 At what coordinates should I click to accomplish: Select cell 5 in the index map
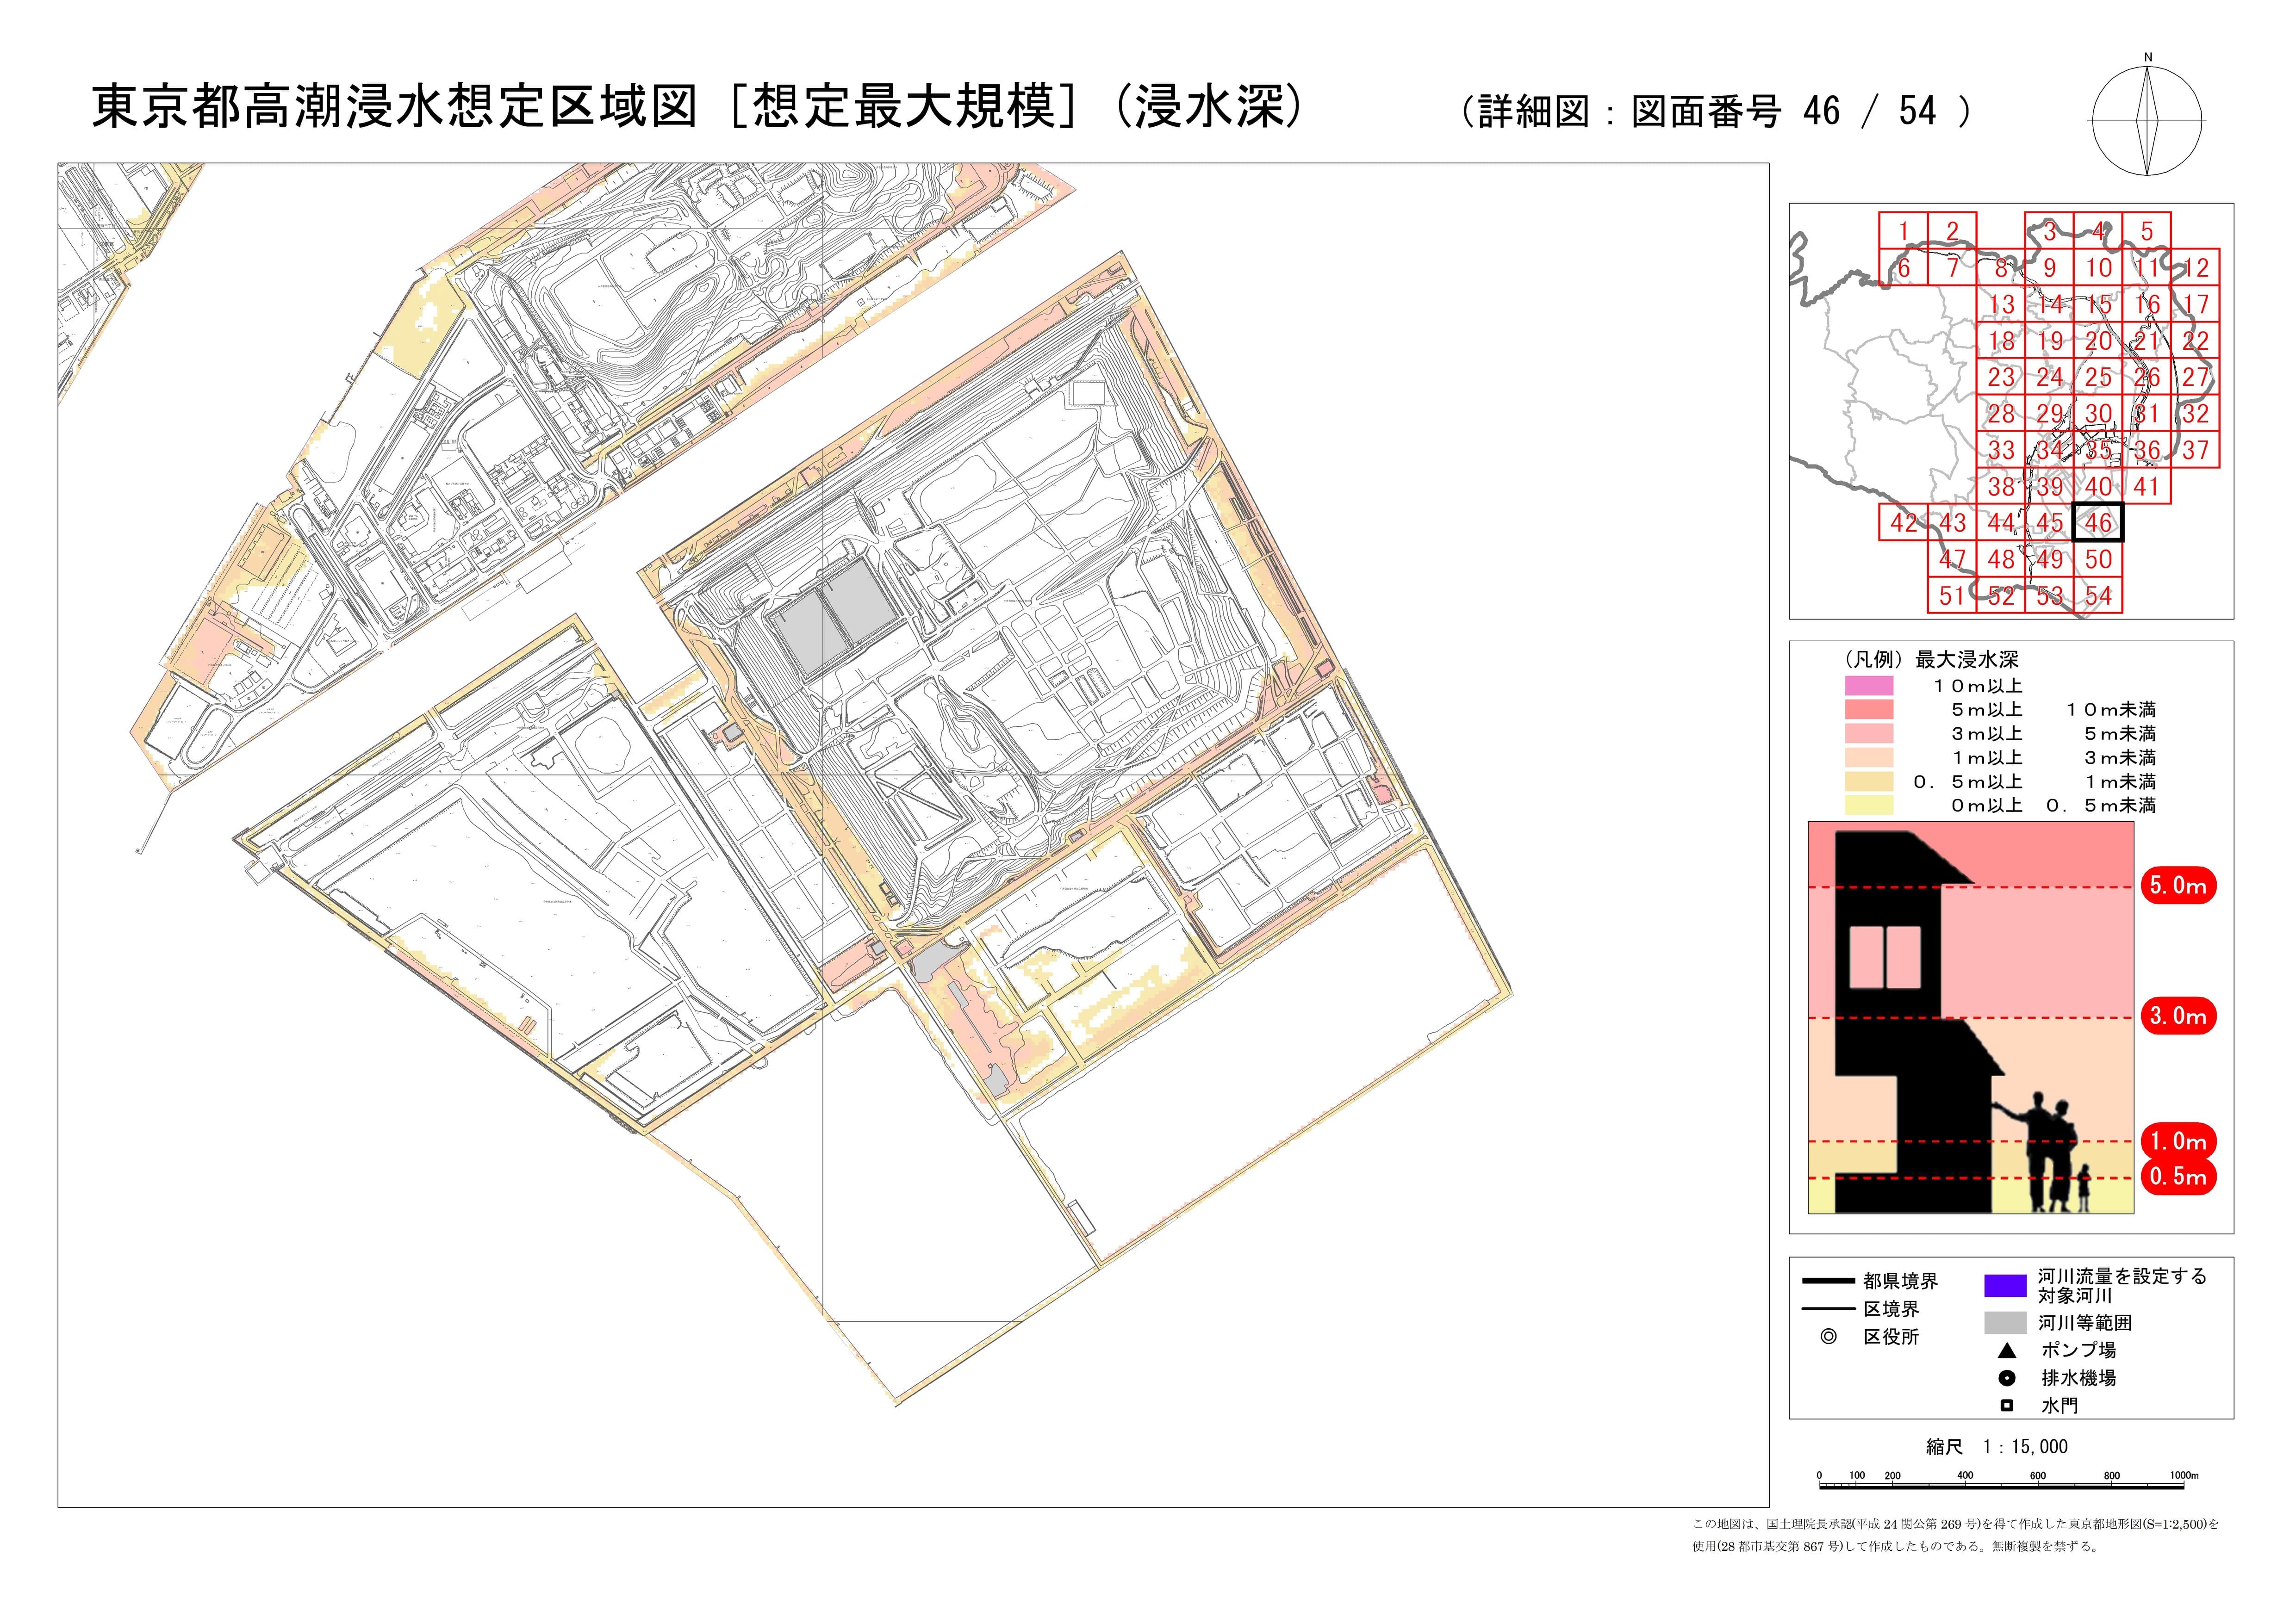tap(2147, 231)
